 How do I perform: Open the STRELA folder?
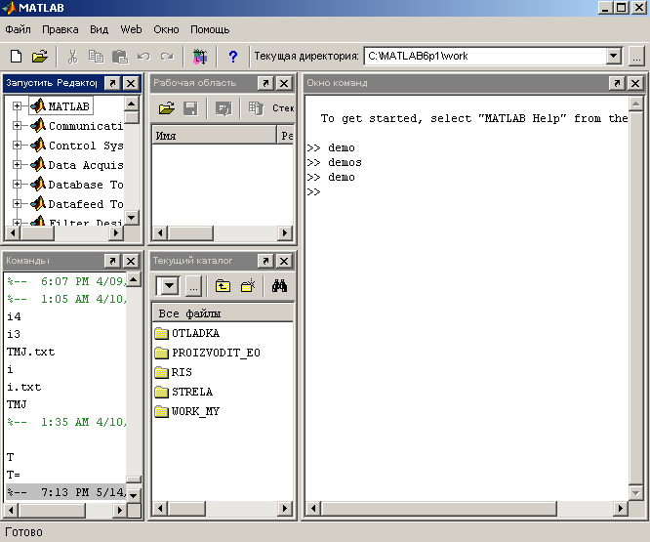[x=183, y=392]
